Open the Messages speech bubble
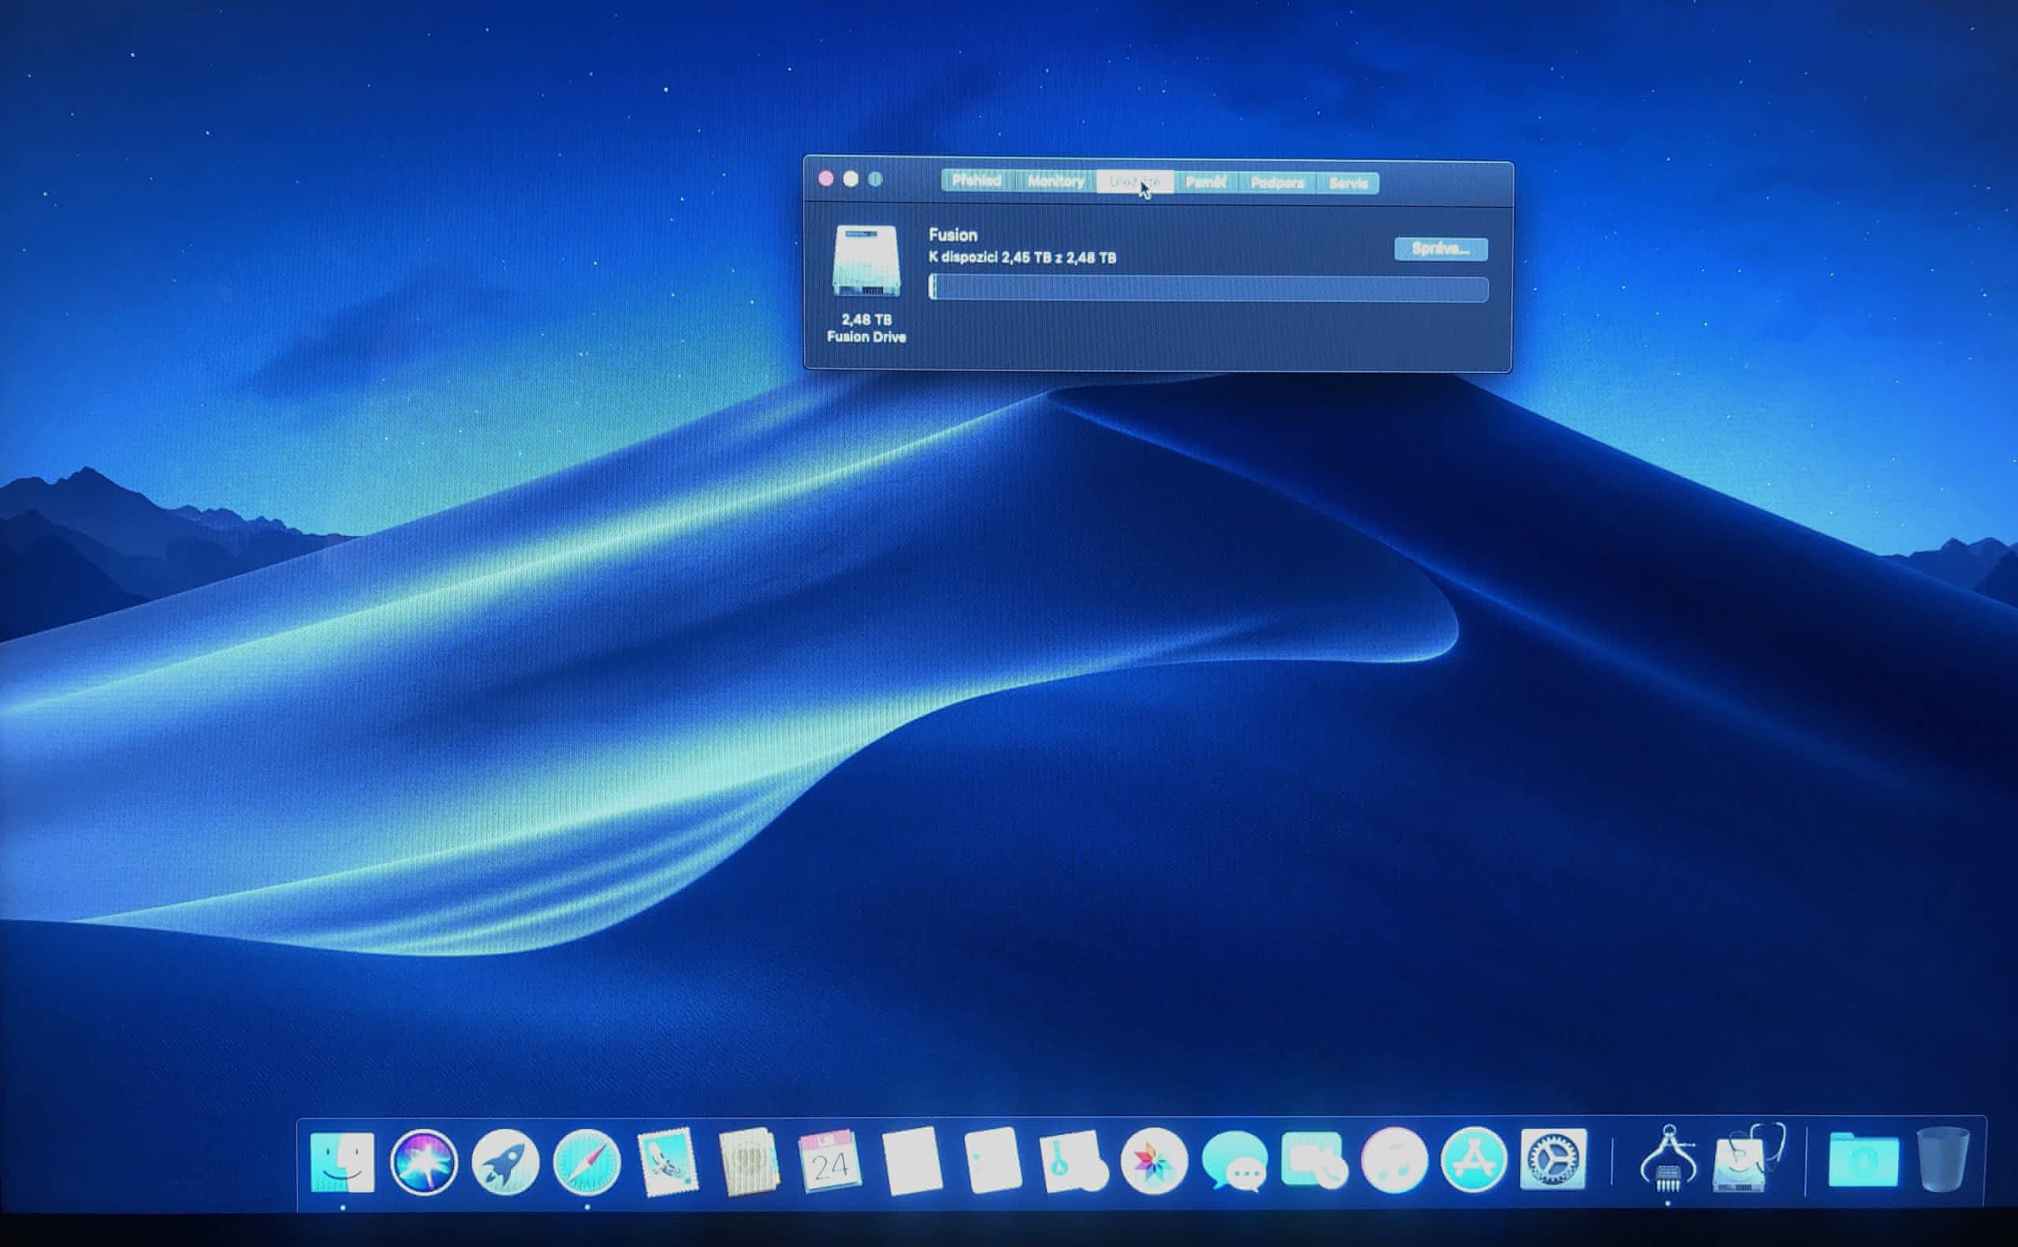This screenshot has height=1247, width=2018. click(x=1234, y=1162)
